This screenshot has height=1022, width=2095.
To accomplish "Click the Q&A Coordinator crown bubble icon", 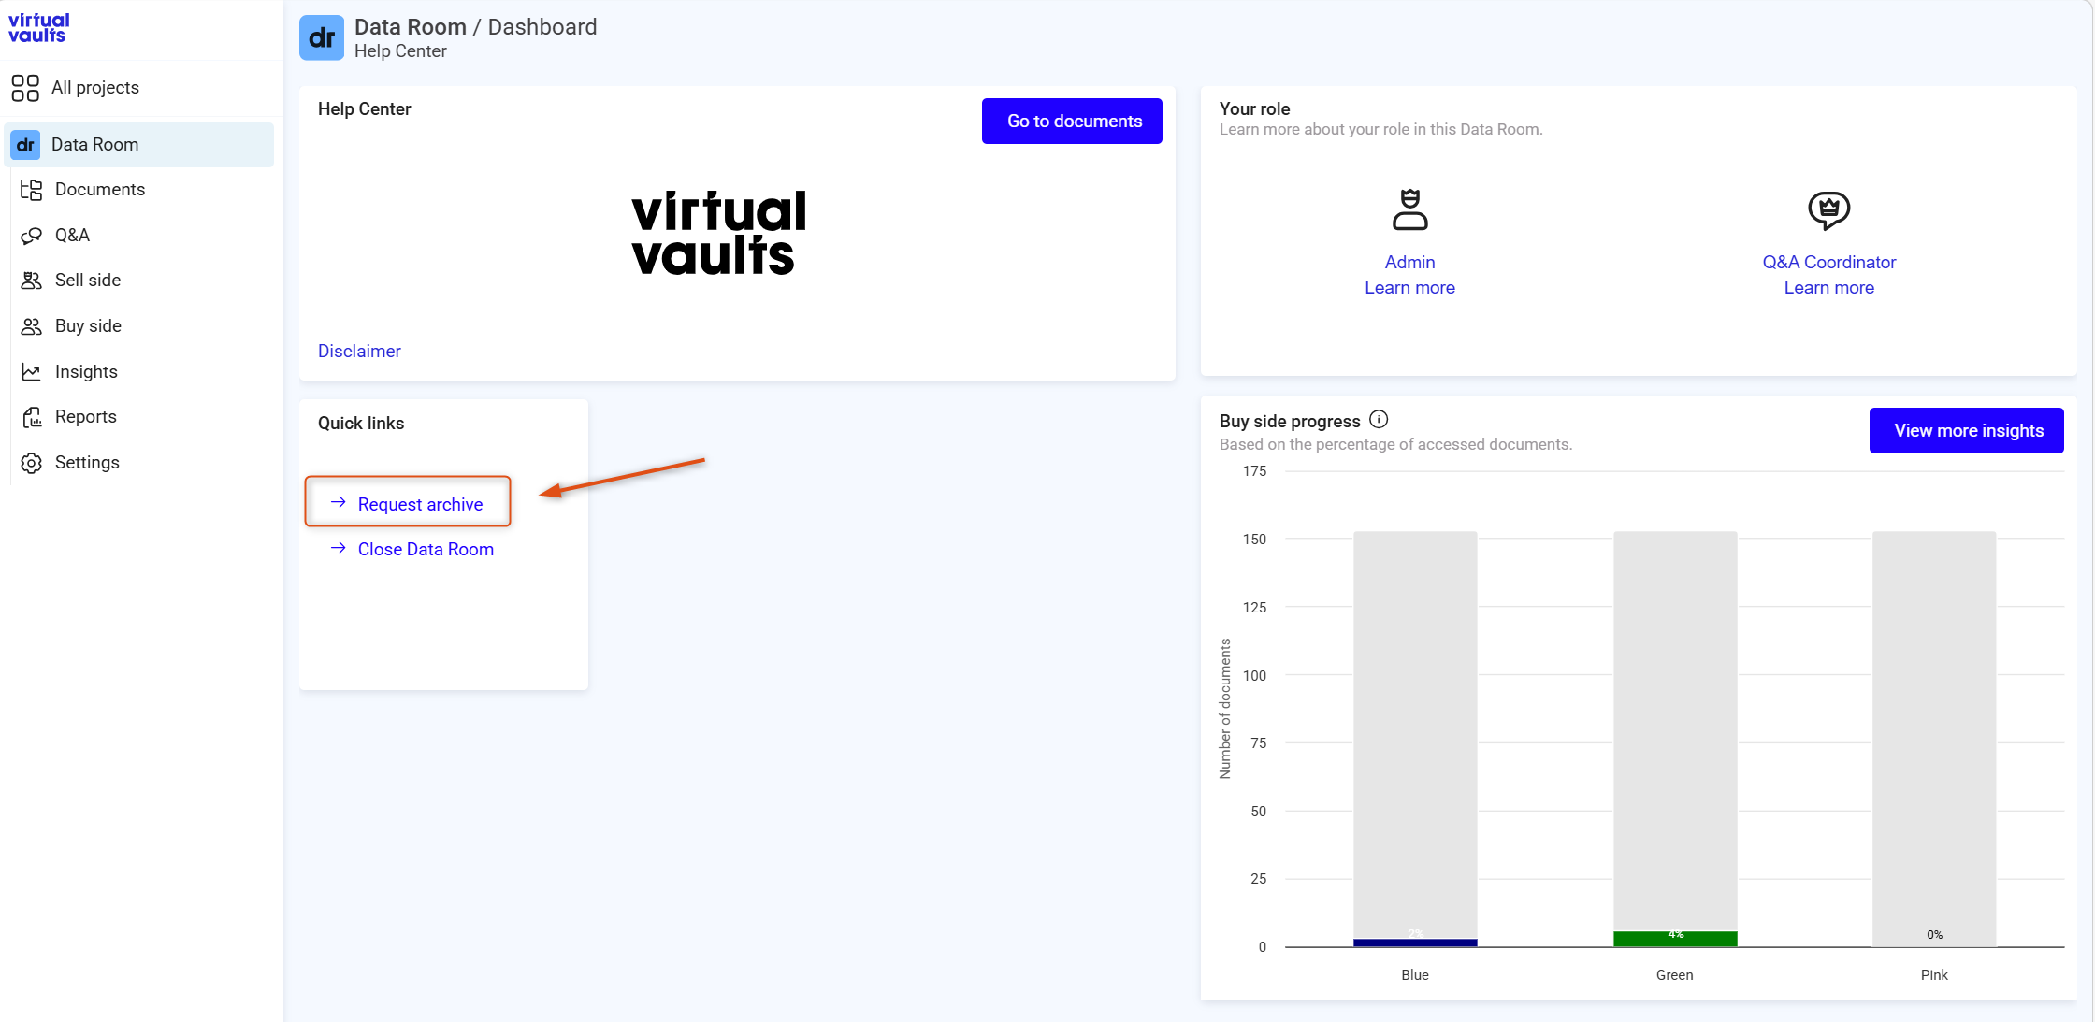I will (x=1828, y=210).
